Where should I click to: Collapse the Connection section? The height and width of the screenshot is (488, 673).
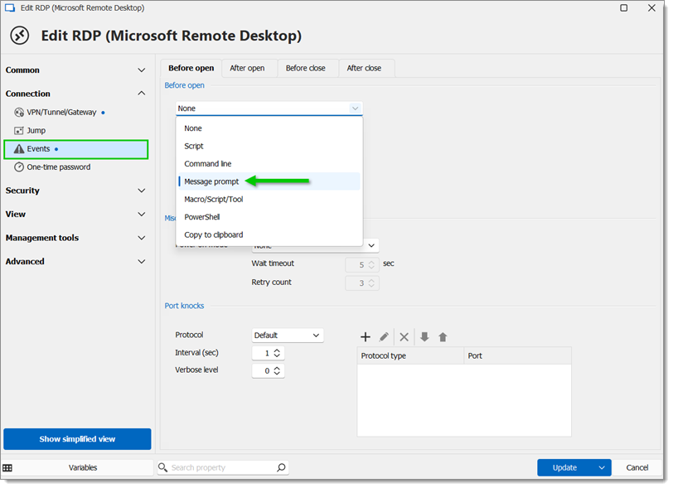point(76,94)
